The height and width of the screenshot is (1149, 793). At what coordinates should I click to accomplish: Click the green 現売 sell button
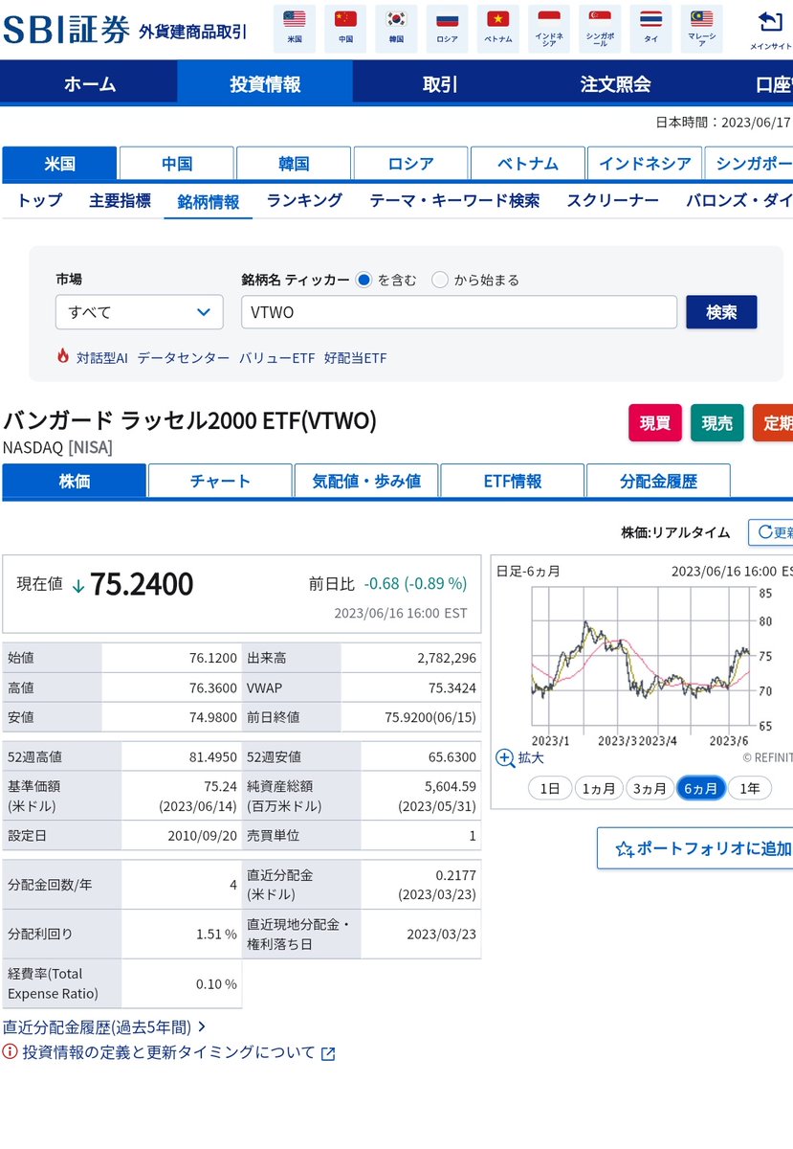click(717, 423)
